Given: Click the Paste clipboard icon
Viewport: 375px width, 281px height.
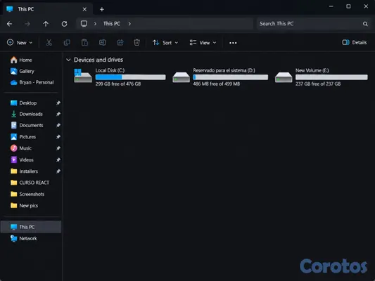Looking at the screenshot, I should 84,43.
